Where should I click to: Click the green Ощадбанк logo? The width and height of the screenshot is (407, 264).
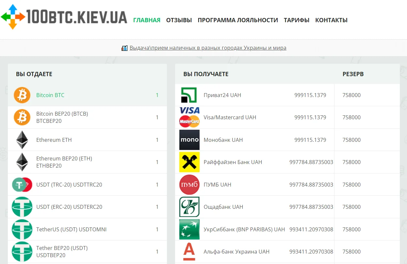(189, 207)
